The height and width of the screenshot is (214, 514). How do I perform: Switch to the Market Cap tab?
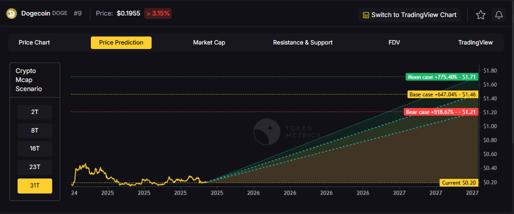point(209,42)
